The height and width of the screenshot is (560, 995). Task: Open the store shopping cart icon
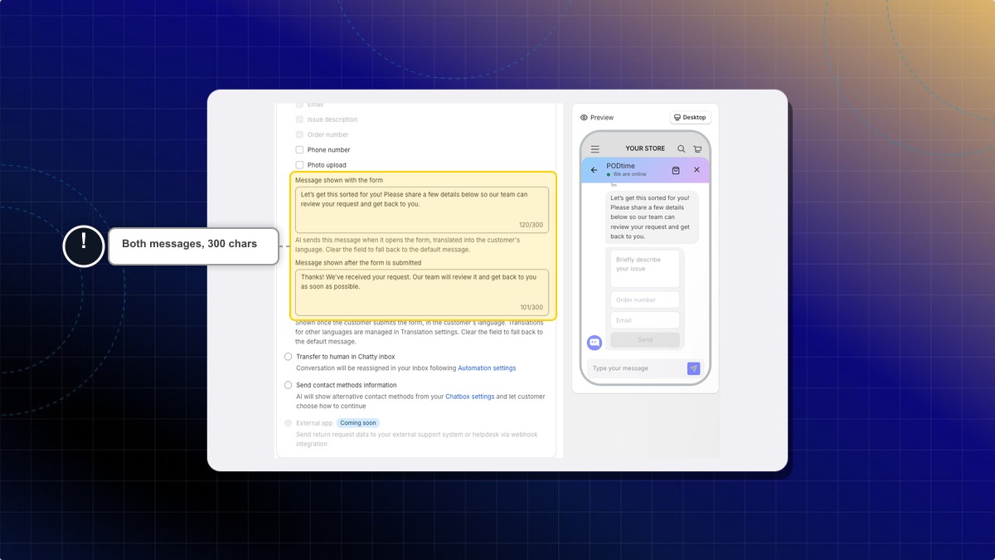697,149
